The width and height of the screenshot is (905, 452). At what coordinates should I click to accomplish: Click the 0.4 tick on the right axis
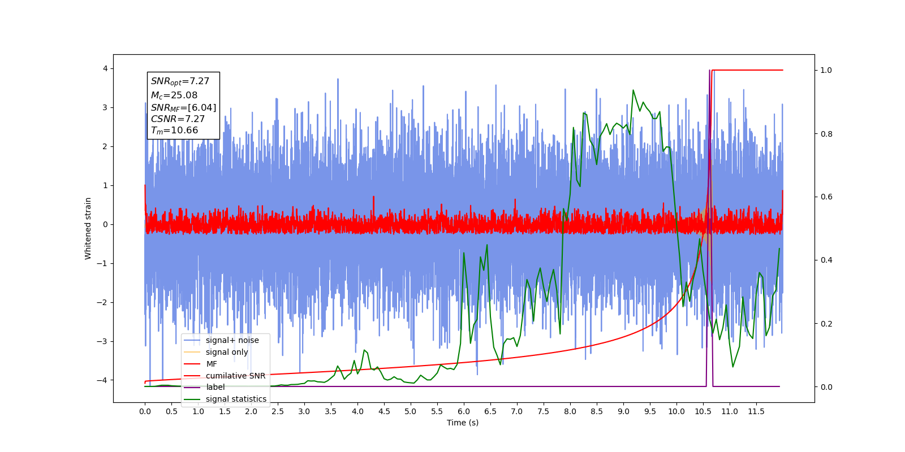pyautogui.click(x=826, y=260)
